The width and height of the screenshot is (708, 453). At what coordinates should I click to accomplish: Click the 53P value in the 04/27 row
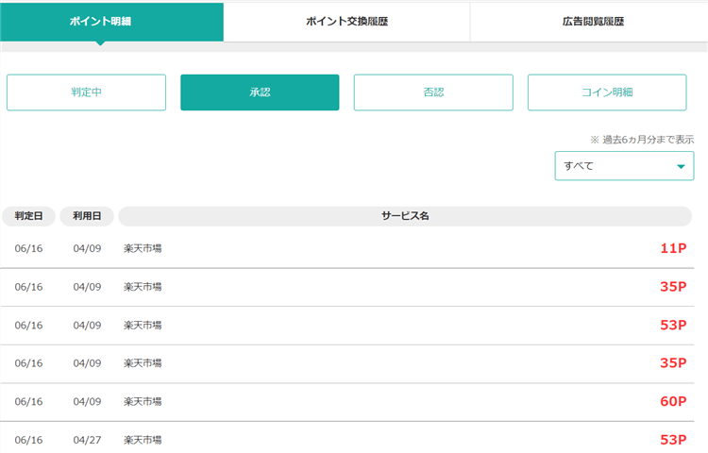pyautogui.click(x=672, y=440)
